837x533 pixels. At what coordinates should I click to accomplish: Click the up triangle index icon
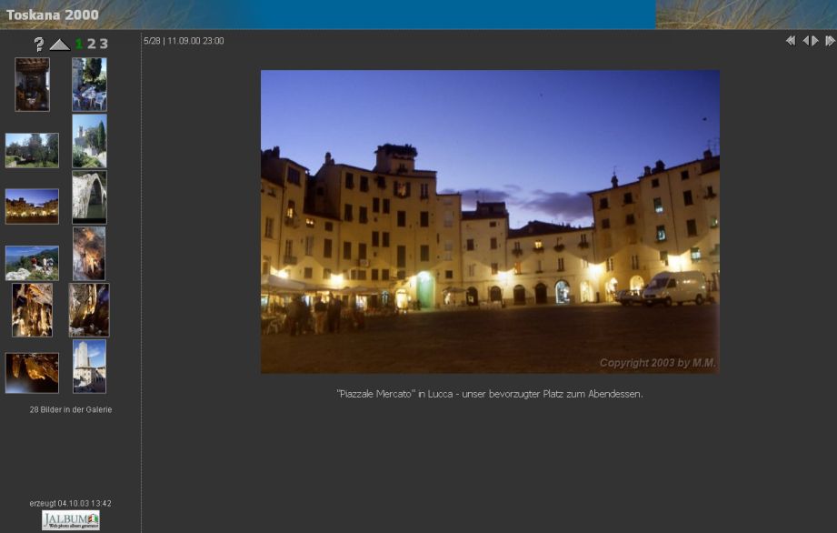60,45
